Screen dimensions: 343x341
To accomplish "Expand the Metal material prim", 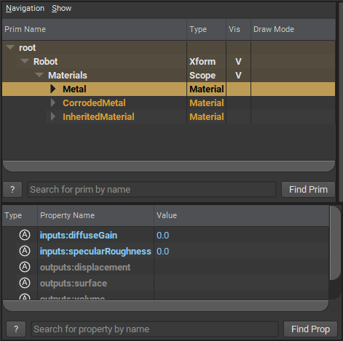I will point(53,89).
